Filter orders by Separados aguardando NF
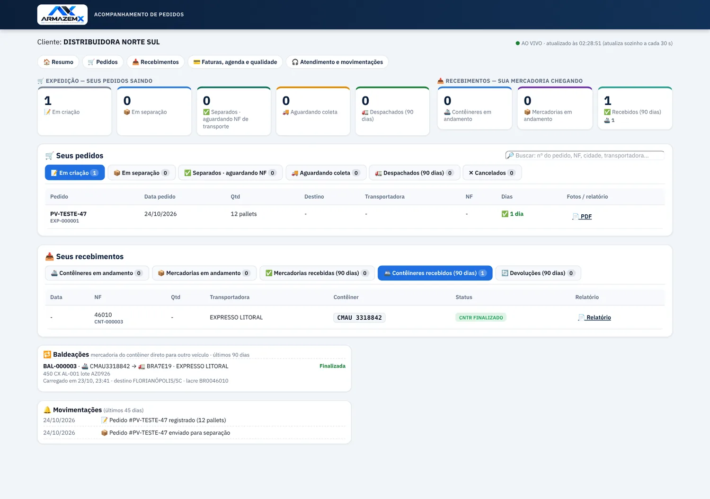The height and width of the screenshot is (499, 710). (x=230, y=173)
